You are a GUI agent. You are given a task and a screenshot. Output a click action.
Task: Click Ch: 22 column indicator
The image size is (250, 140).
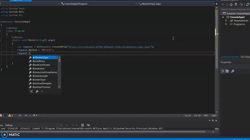click(x=197, y=115)
